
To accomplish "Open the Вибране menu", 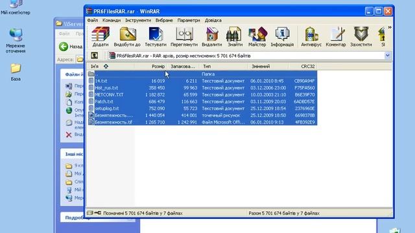I will point(164,20).
